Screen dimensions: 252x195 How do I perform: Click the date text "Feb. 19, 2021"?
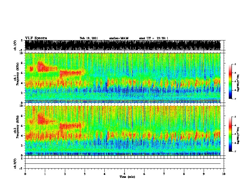coord(89,38)
